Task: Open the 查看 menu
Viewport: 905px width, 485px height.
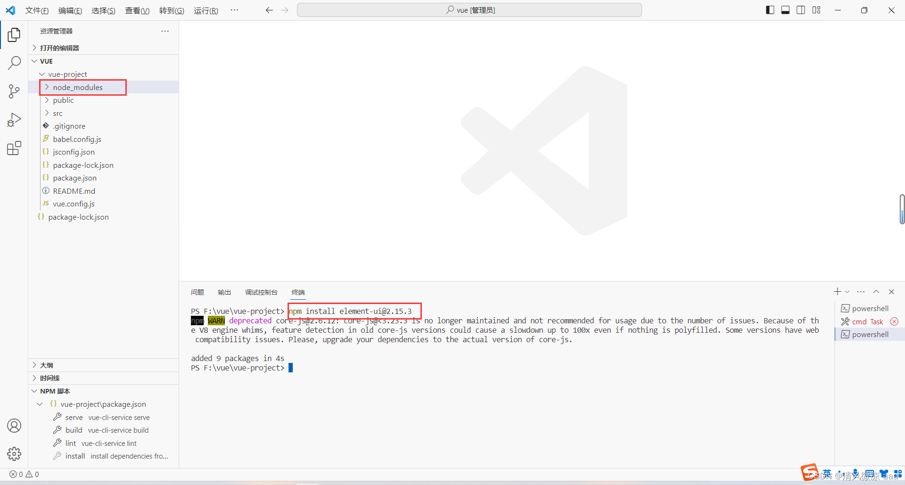Action: 137,10
